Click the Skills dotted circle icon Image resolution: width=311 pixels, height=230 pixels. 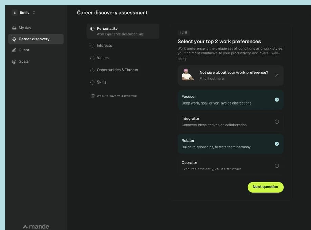coord(92,83)
